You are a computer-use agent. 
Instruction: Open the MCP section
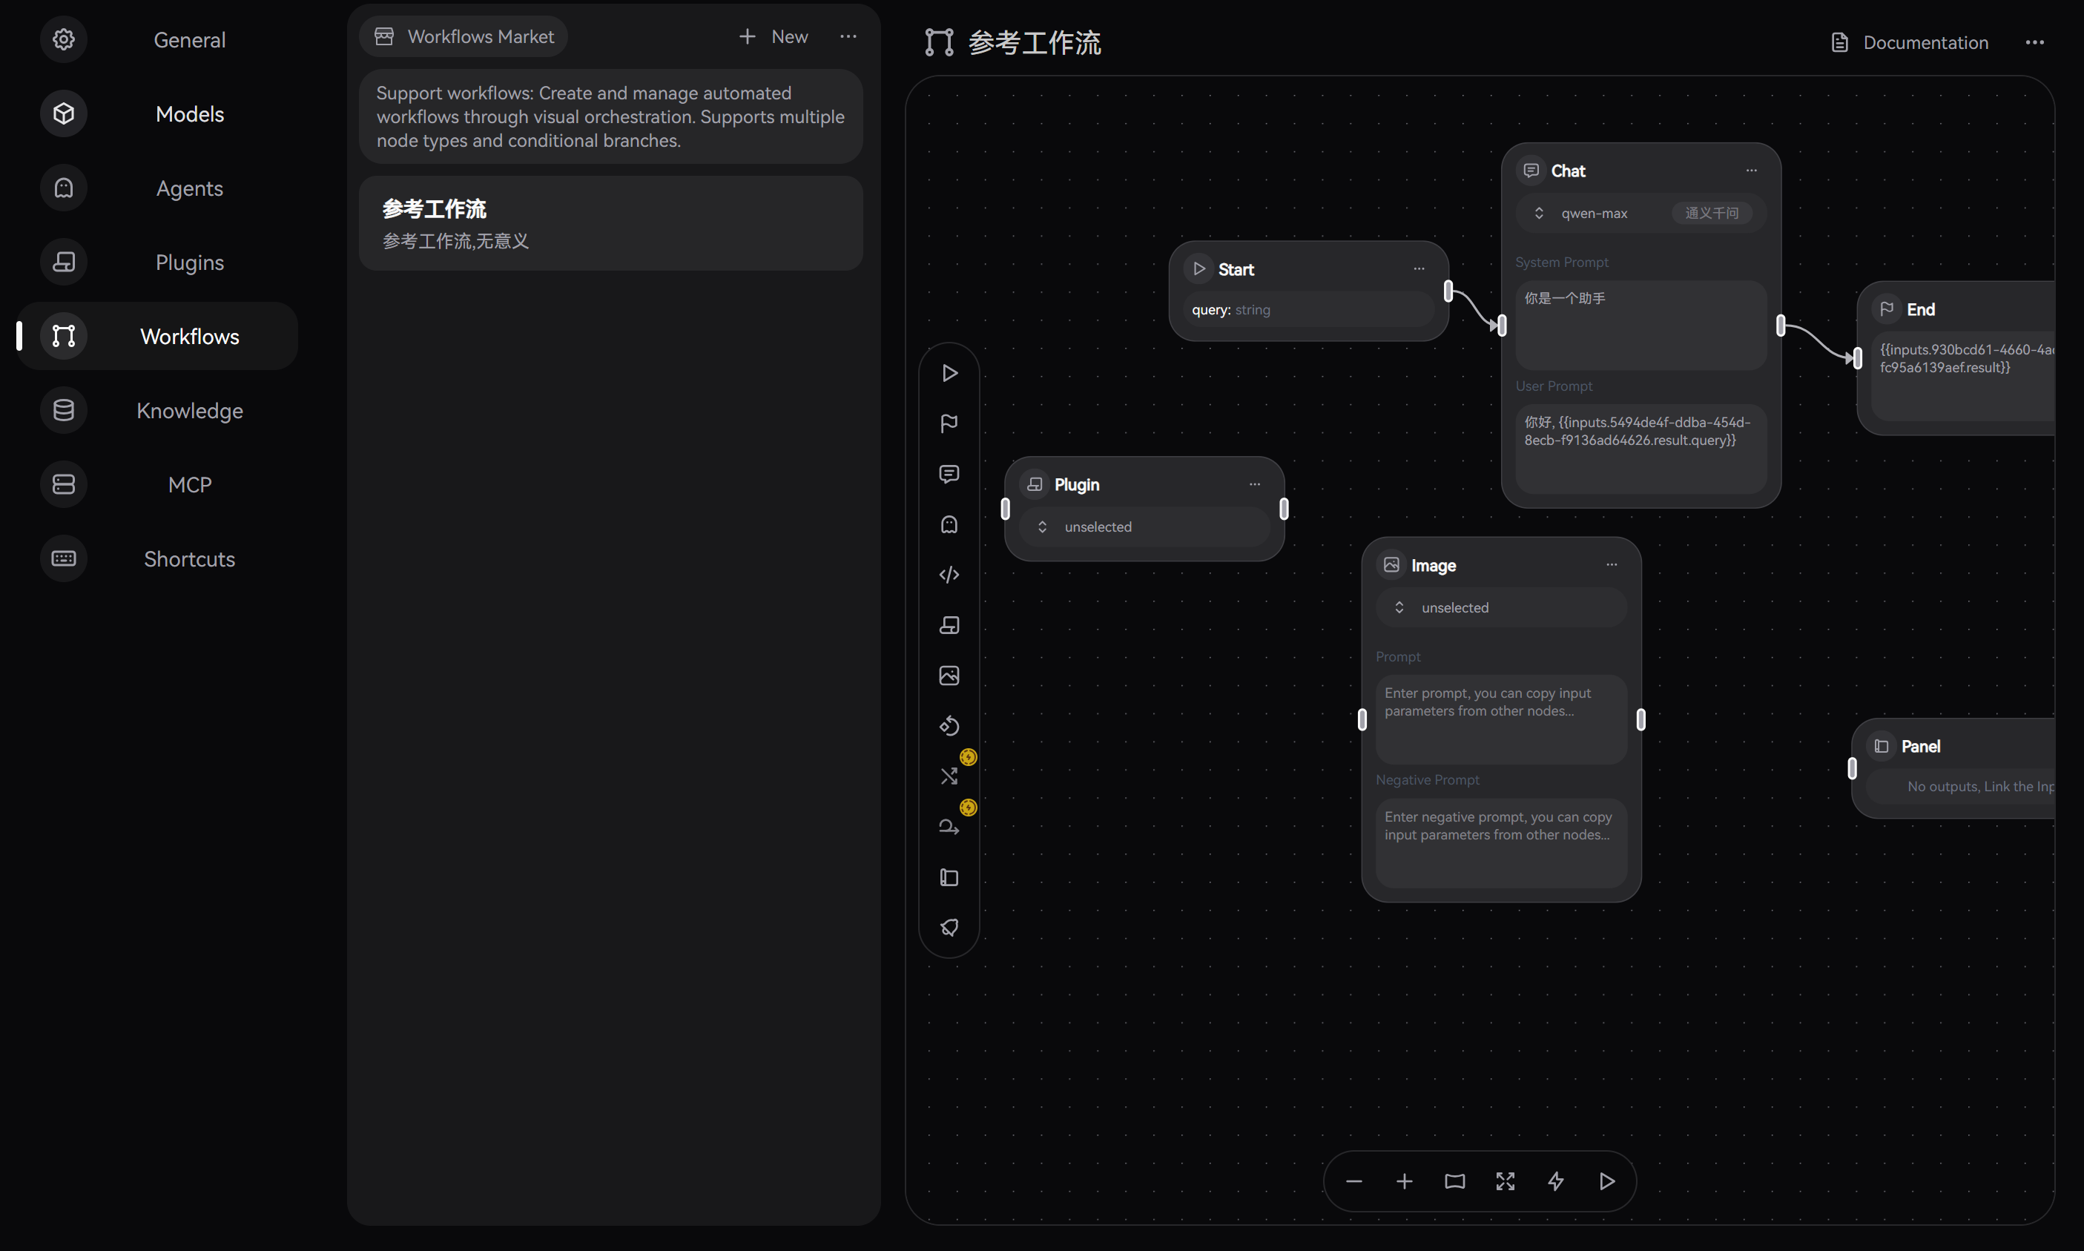pyautogui.click(x=158, y=484)
